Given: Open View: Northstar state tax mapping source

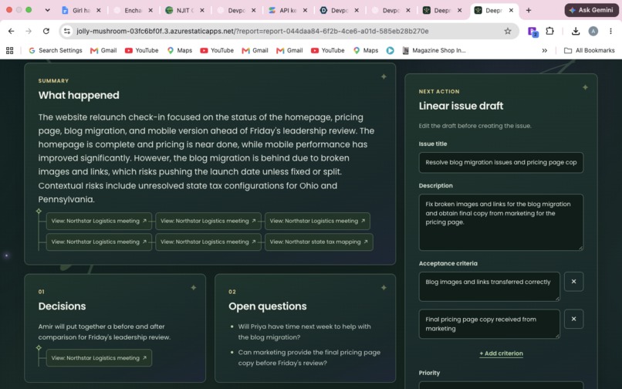Looking at the screenshot, I should [x=319, y=242].
